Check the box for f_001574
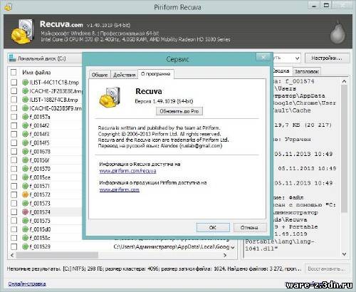This screenshot has height=292, width=356. point(14,212)
